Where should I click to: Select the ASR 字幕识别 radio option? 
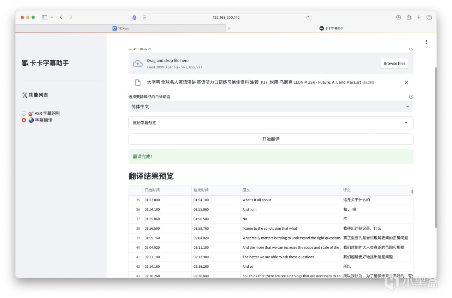(41, 114)
